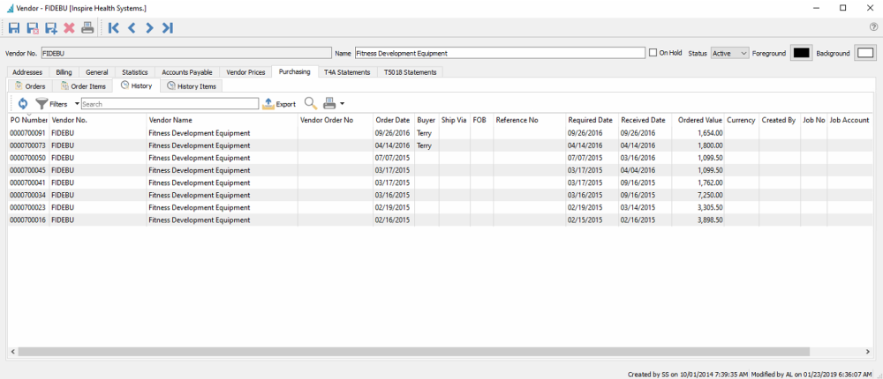Click the Save and Close icon
Screen dimensions: 883x379
tap(33, 27)
